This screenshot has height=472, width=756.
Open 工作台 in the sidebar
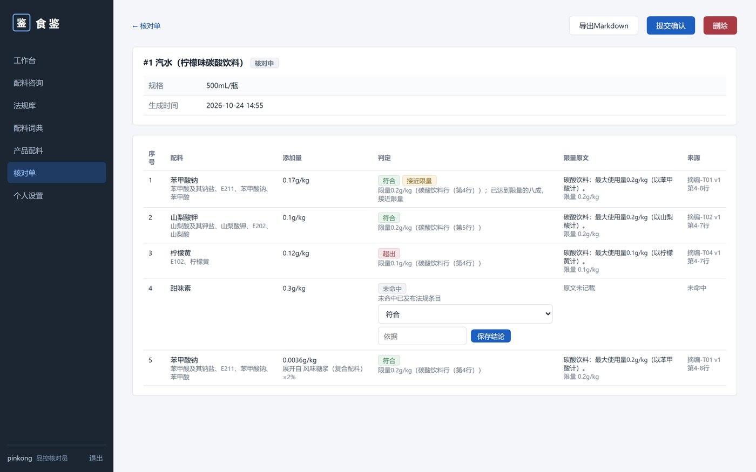point(57,60)
